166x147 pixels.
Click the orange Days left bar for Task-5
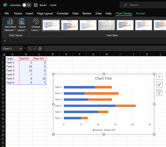[x=101, y=93]
